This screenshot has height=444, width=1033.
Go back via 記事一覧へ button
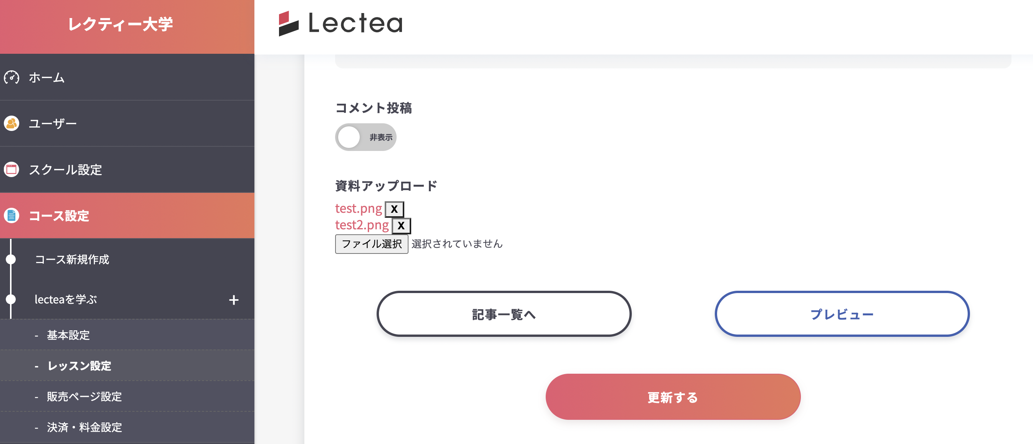coord(504,314)
